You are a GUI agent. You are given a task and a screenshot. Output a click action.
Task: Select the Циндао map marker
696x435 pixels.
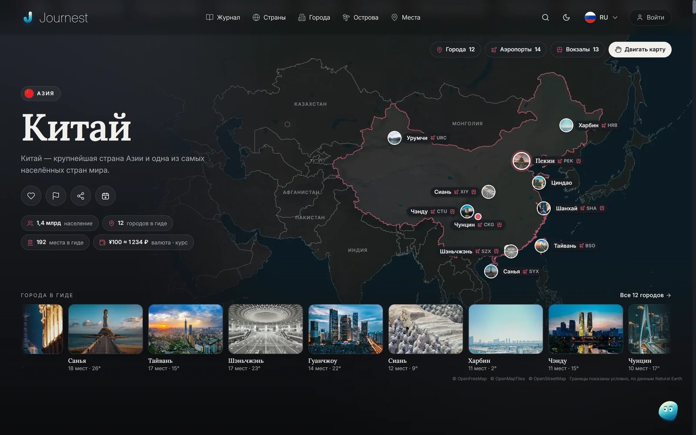(539, 183)
